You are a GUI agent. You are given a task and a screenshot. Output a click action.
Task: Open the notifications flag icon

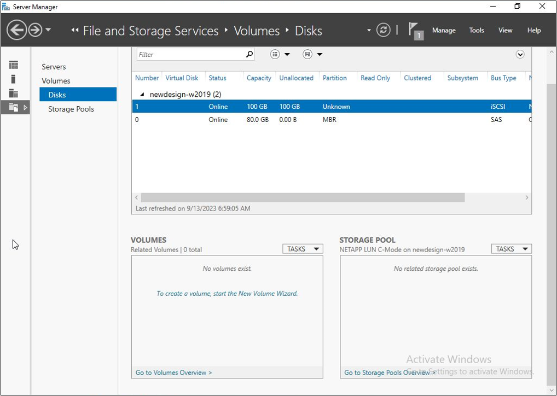[x=415, y=30]
